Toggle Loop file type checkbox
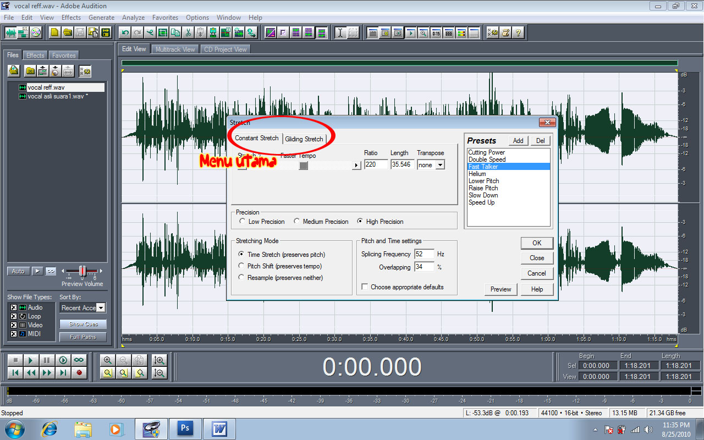 14,316
